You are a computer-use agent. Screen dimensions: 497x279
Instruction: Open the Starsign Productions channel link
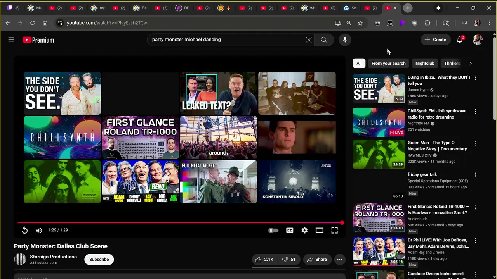53,257
